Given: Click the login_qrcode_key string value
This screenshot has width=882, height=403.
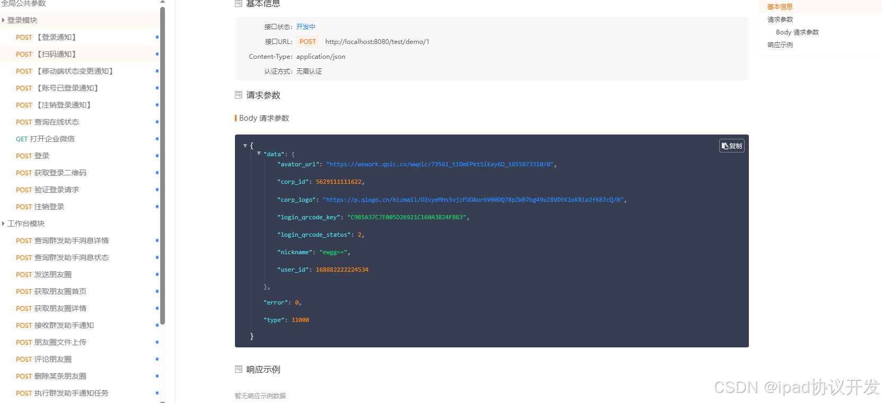Looking at the screenshot, I should tap(406, 217).
